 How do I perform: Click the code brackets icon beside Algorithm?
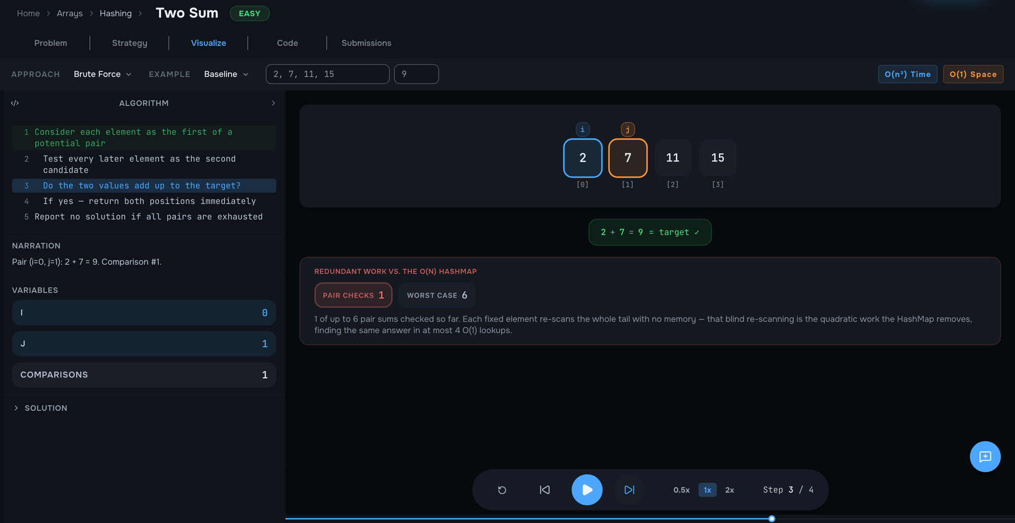coord(15,103)
